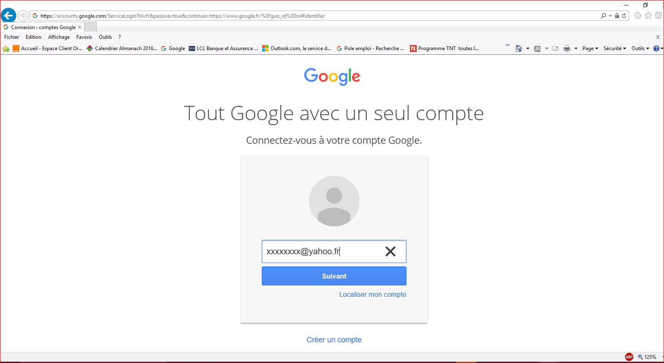Click the printer icon
Viewport: 664px width, 363px height.
coord(567,48)
